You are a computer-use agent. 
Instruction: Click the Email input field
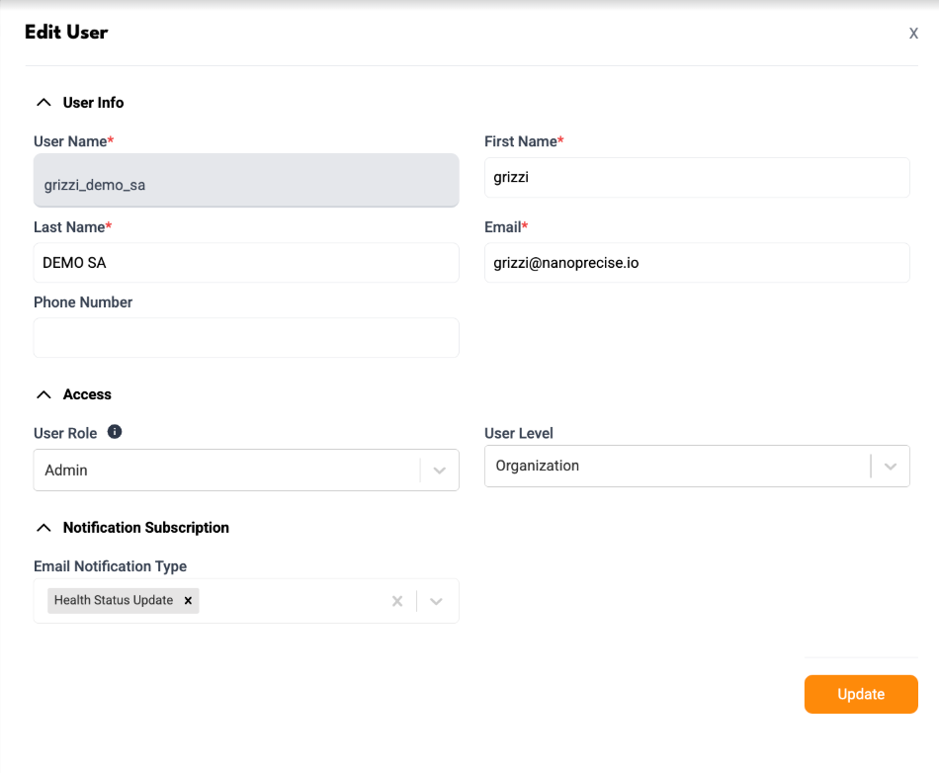coord(697,263)
